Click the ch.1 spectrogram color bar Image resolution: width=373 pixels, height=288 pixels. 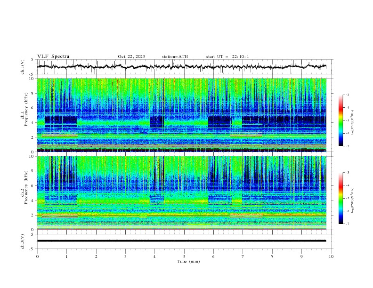tap(341, 120)
